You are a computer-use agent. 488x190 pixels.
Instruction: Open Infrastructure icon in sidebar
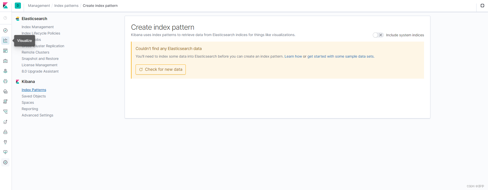pyautogui.click(x=5, y=91)
